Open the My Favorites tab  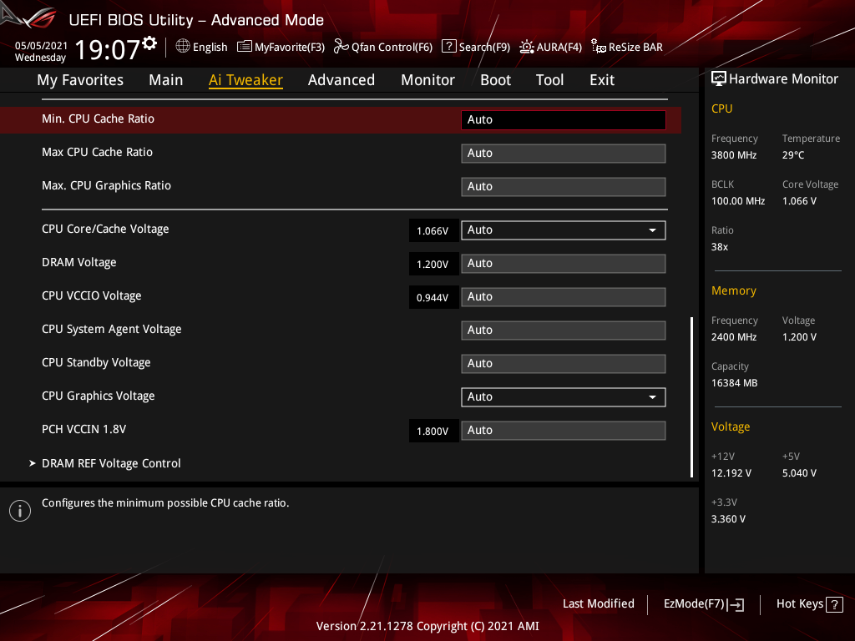80,80
